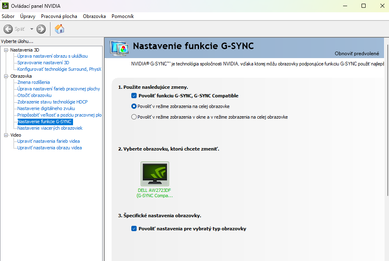Open Nastavenie viacerých obrazoviek

pyautogui.click(x=50, y=128)
